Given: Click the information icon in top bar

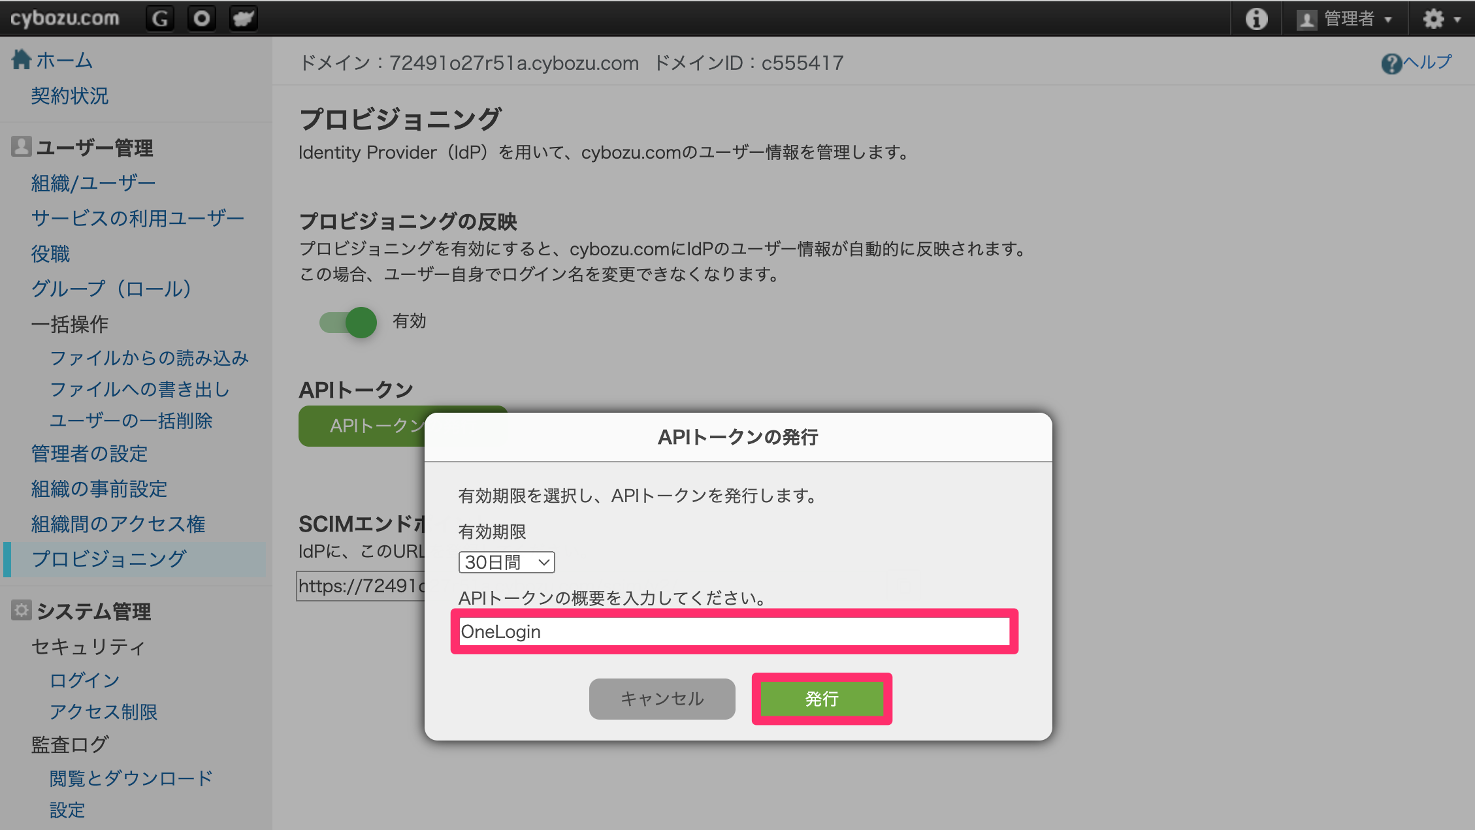Looking at the screenshot, I should pyautogui.click(x=1256, y=19).
